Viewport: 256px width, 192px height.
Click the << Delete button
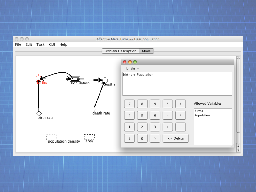tap(176, 139)
